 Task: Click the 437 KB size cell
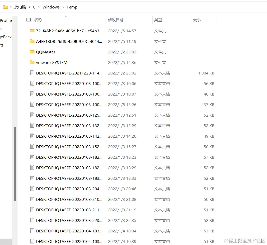pyautogui.click(x=208, y=105)
